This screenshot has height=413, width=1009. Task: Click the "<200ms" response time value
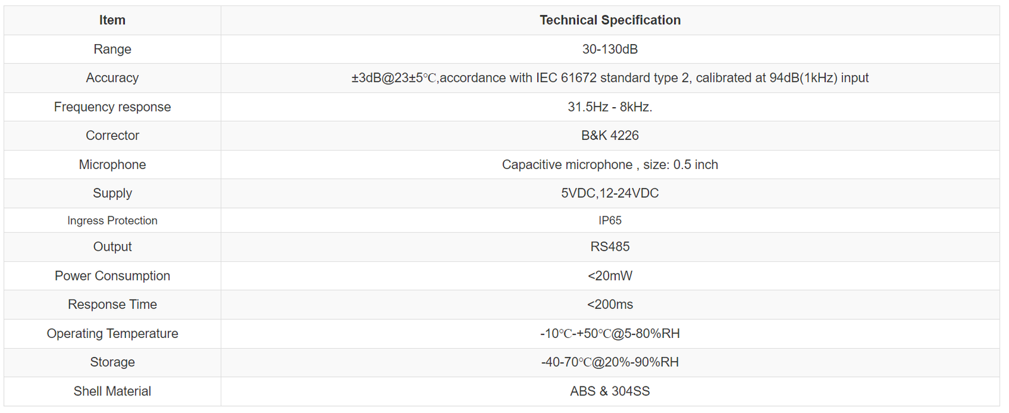pyautogui.click(x=610, y=305)
